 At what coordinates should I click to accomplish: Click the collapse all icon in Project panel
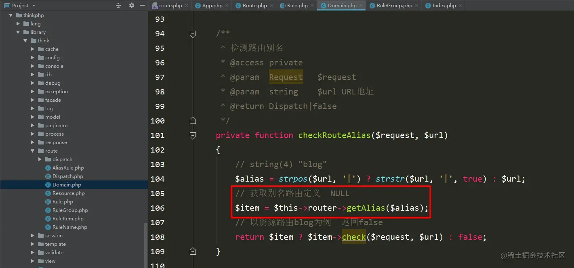118,5
